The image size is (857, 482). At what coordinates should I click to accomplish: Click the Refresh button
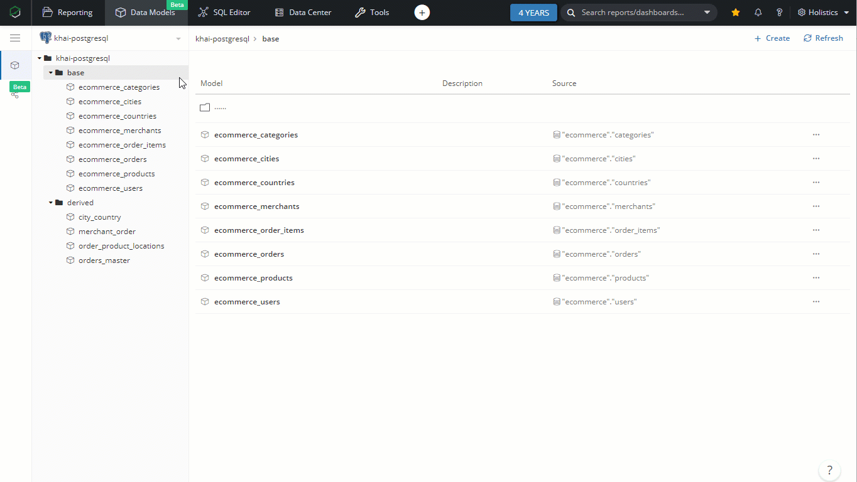(823, 38)
